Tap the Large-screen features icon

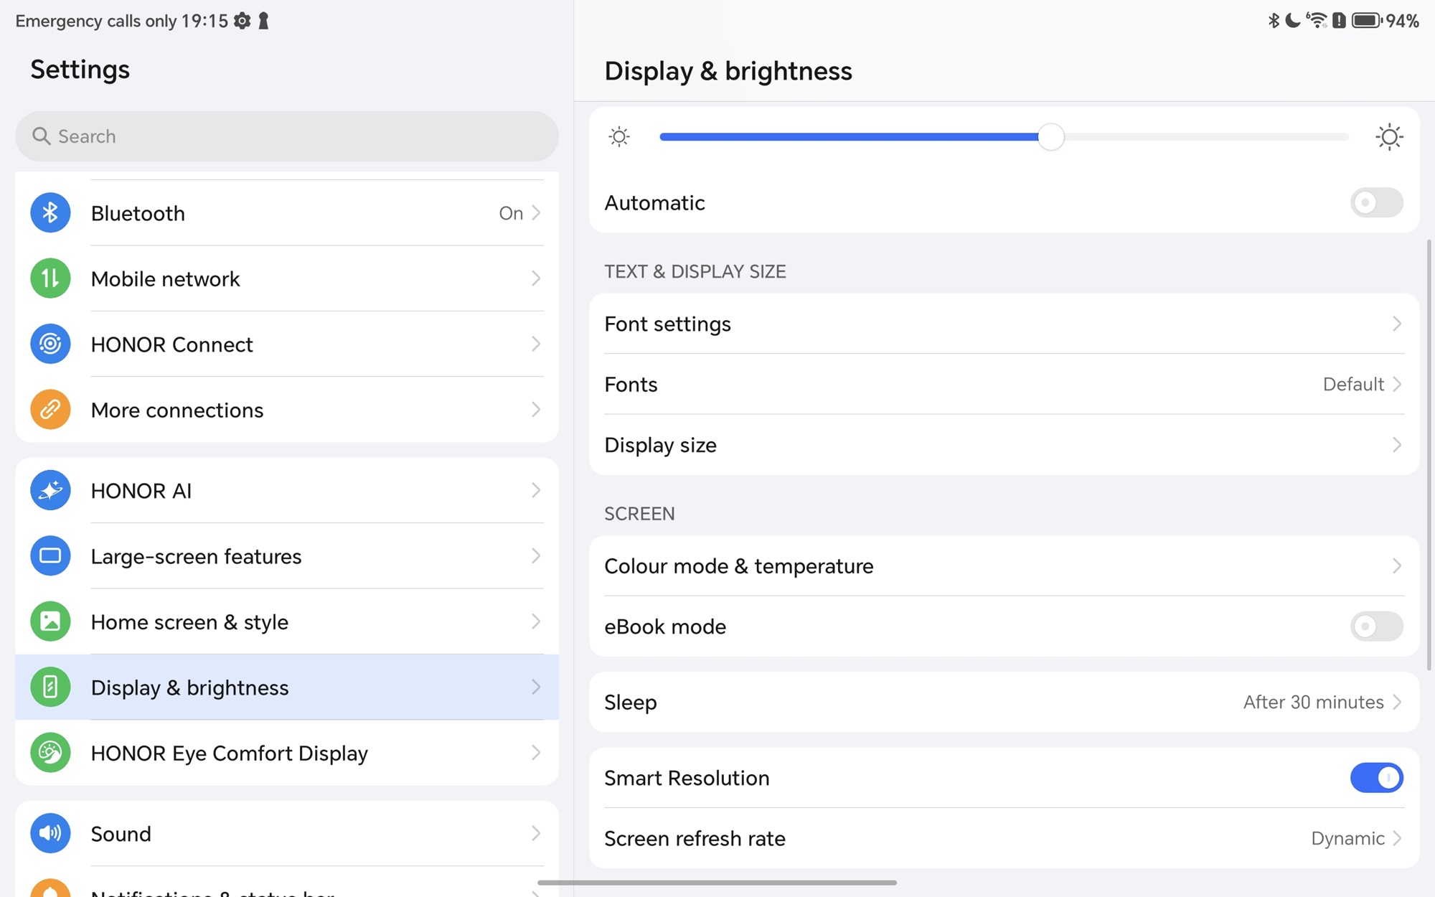pos(50,556)
